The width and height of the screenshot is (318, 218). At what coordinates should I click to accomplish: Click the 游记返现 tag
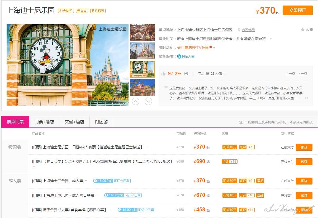click(x=98, y=11)
